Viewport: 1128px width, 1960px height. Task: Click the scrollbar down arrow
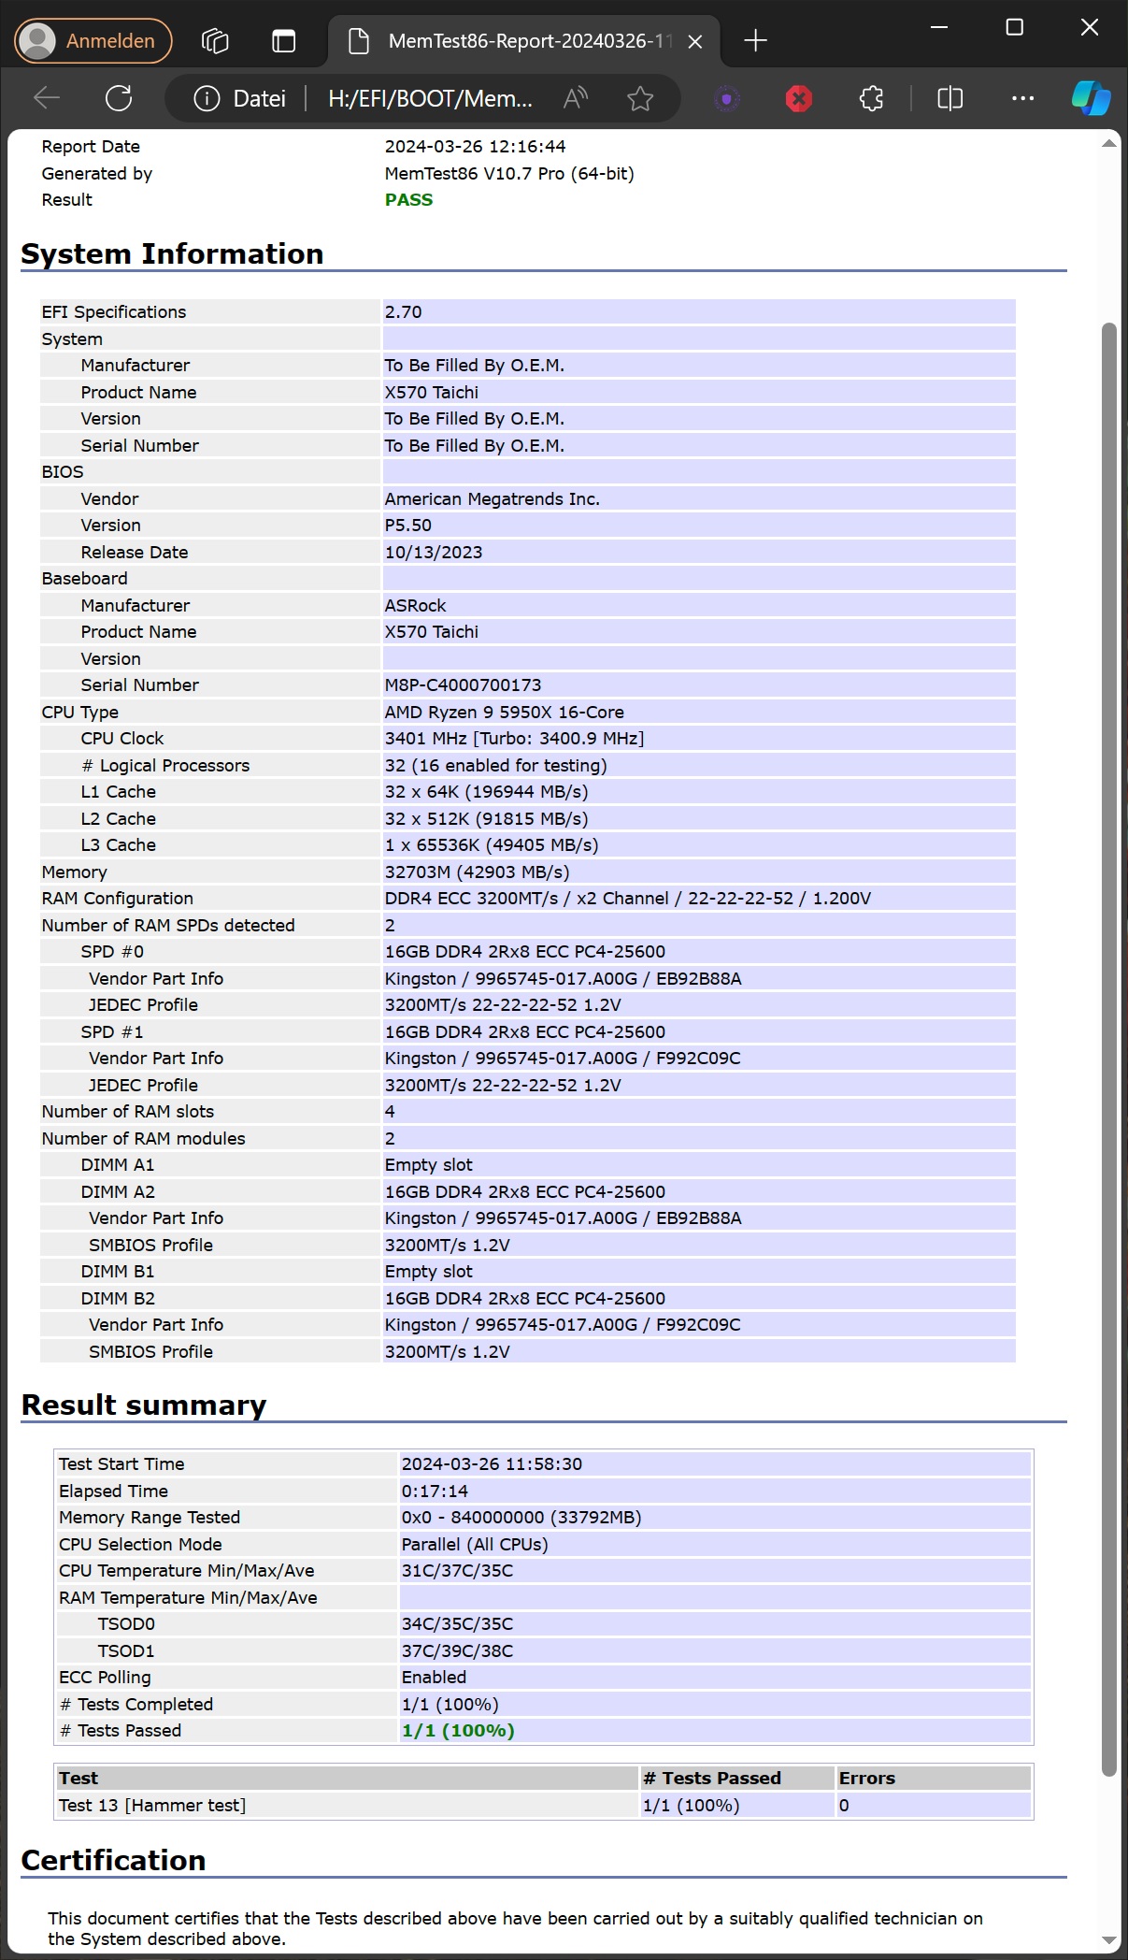click(1109, 1940)
